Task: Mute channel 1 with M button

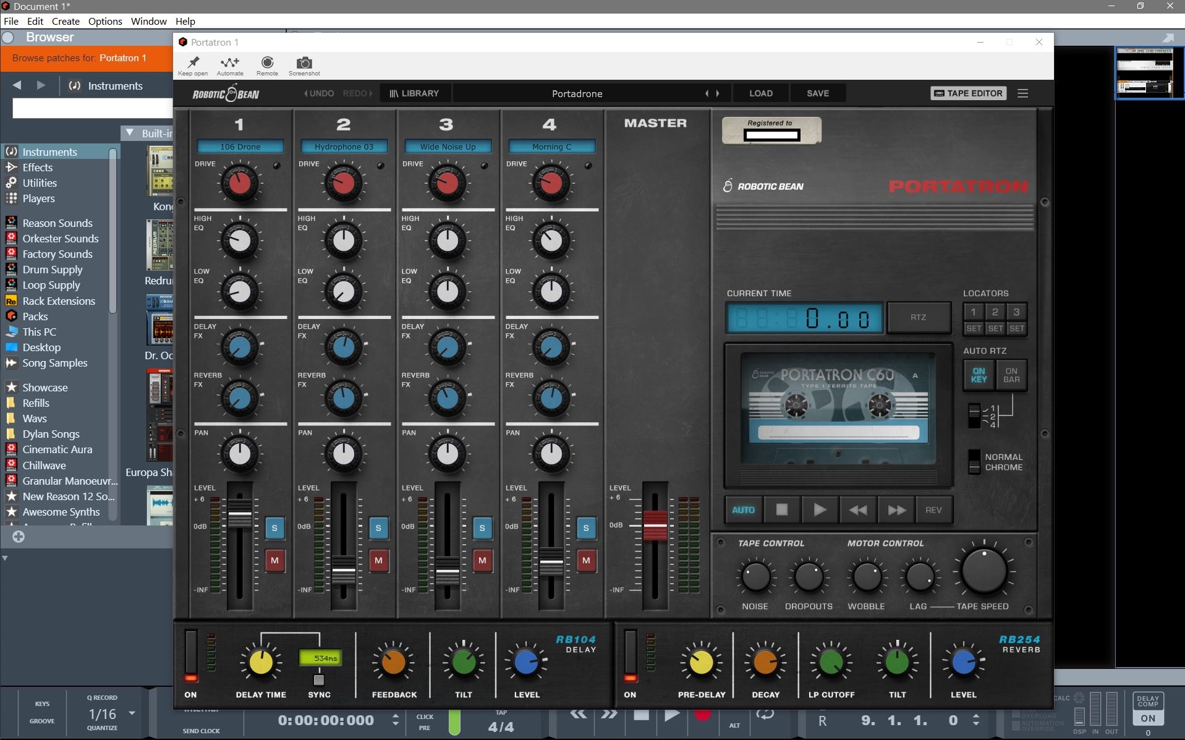Action: (274, 560)
